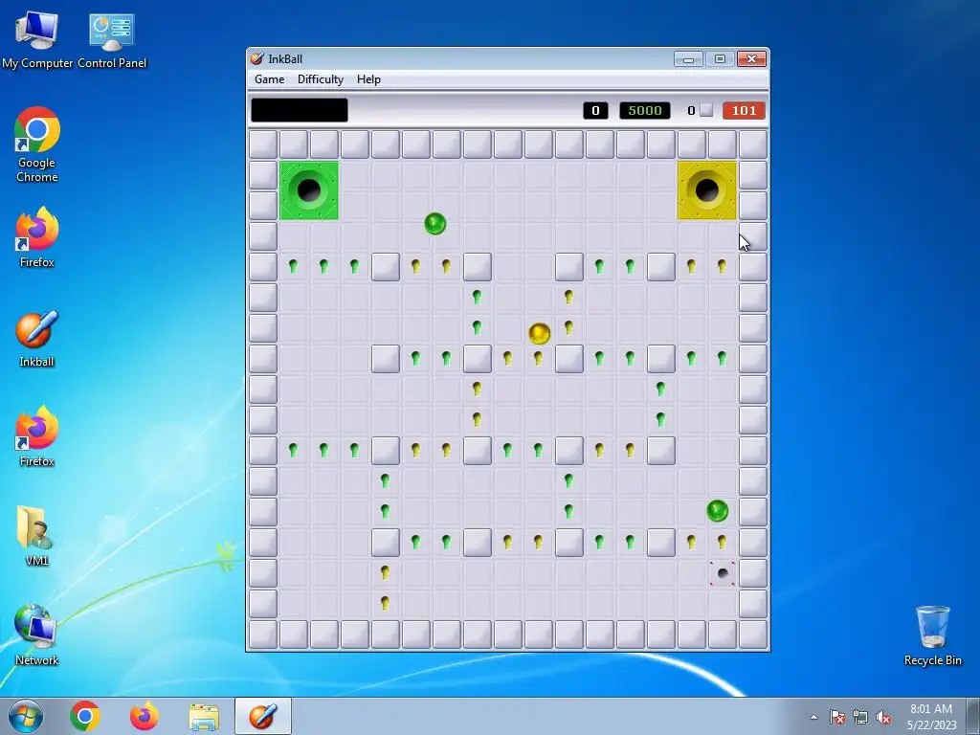Select the Network desktop icon

[x=37, y=635]
